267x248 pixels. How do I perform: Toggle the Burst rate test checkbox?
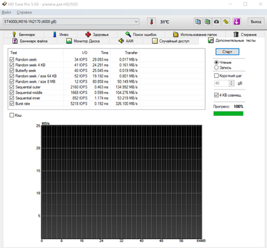[12, 103]
